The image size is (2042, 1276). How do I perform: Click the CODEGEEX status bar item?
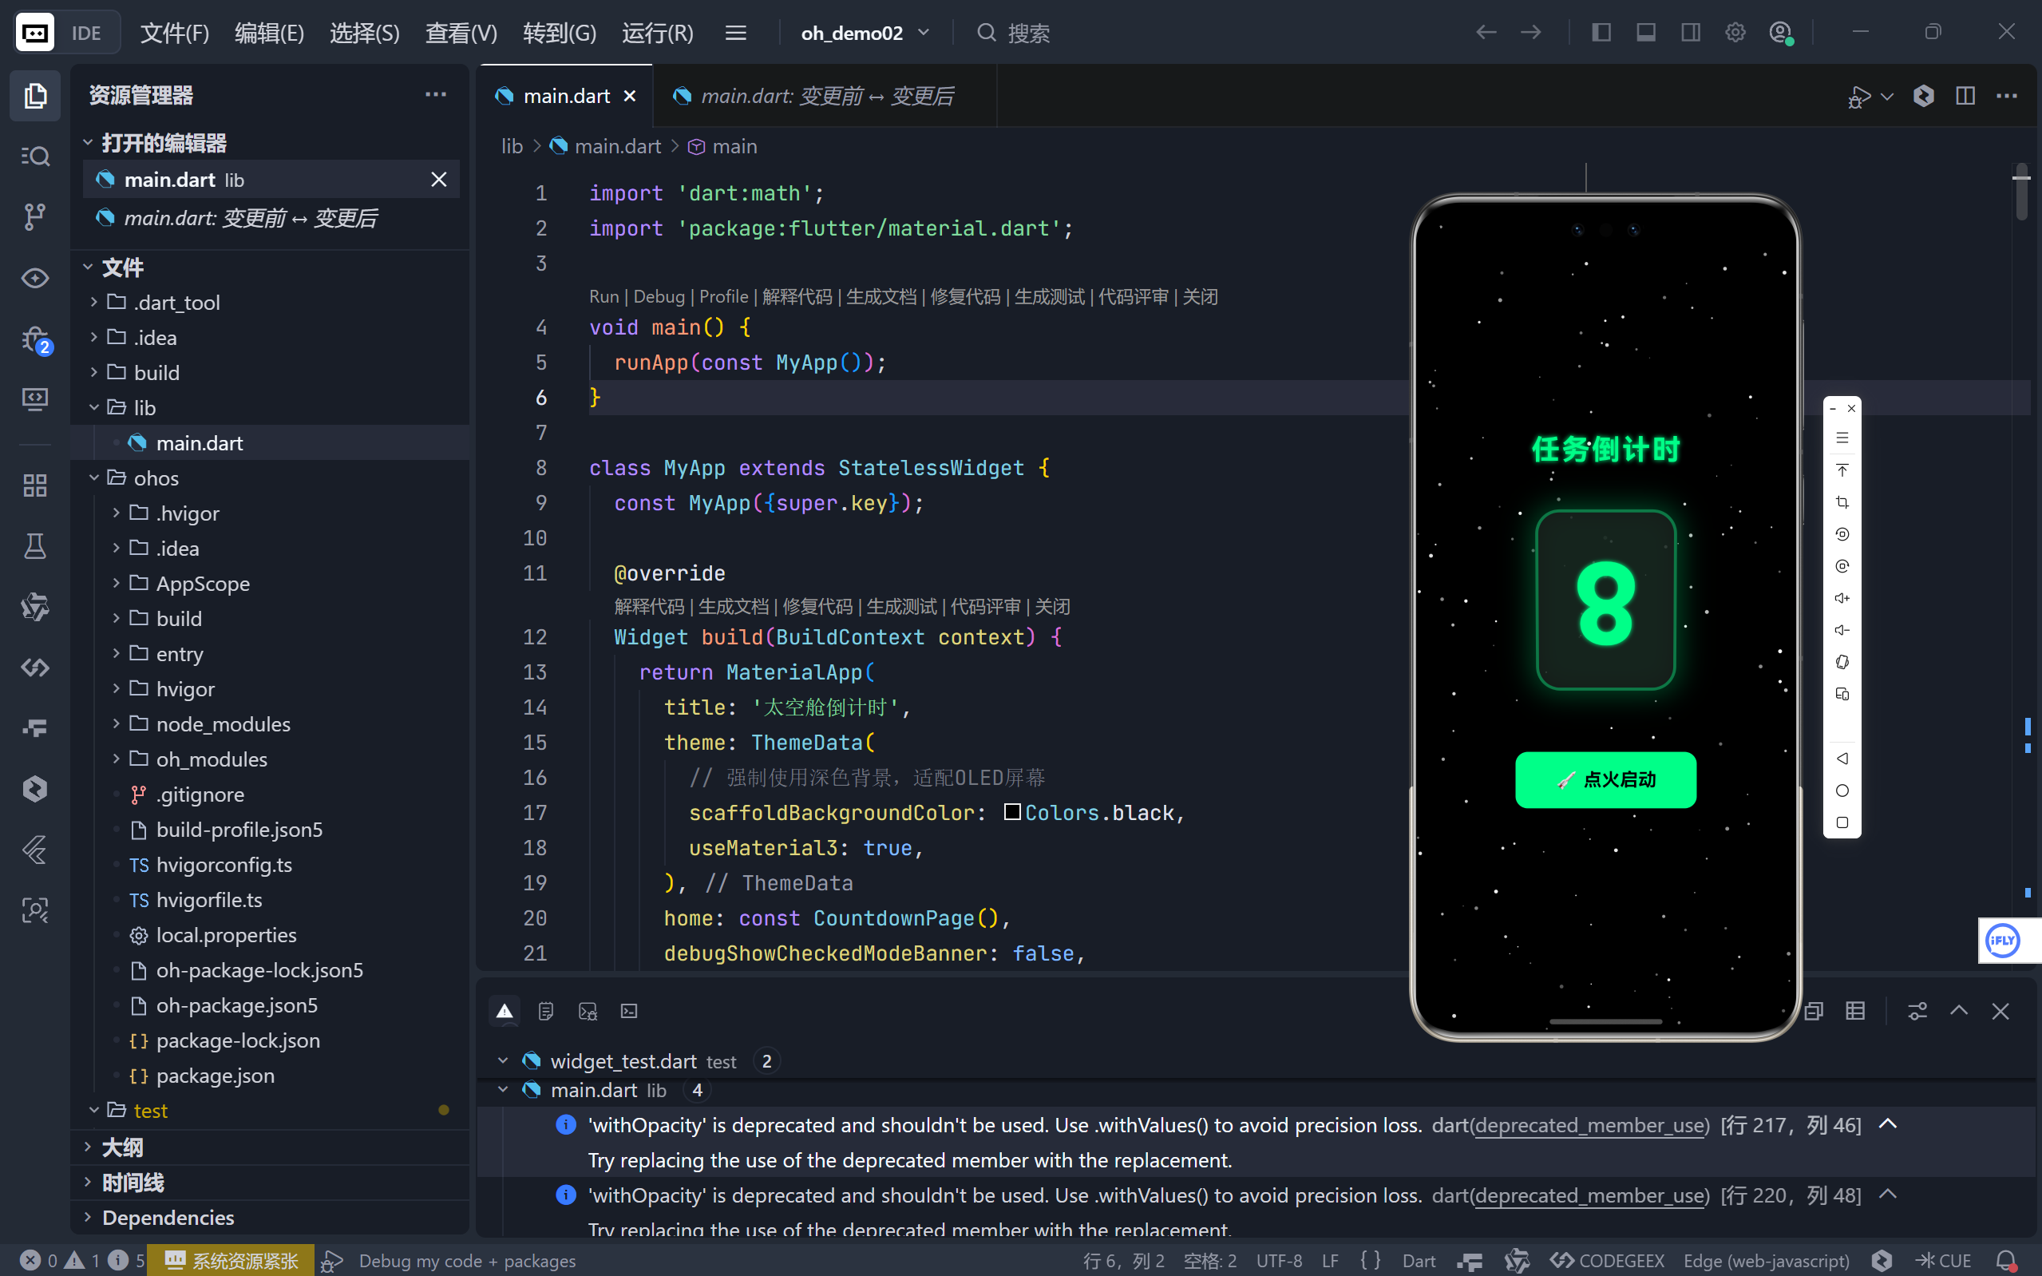[1608, 1260]
